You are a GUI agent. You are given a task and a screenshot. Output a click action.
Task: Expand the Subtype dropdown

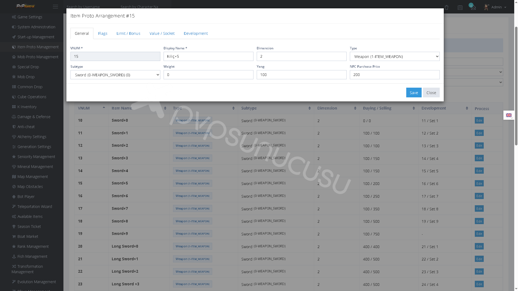(115, 75)
